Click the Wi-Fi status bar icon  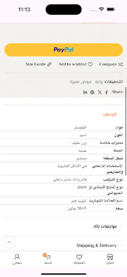(x=101, y=9)
